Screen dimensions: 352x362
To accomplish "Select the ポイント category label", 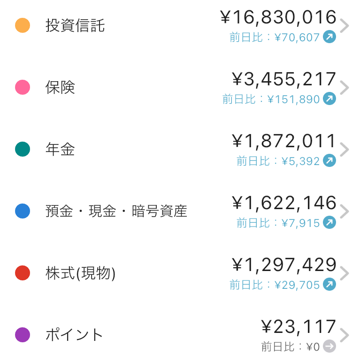I will click(74, 335).
